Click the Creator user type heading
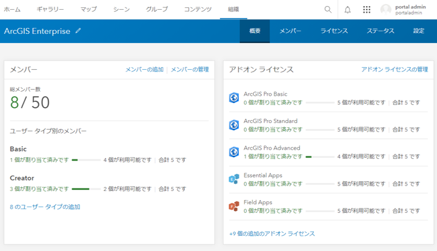This screenshot has height=251, width=437. tap(22, 178)
